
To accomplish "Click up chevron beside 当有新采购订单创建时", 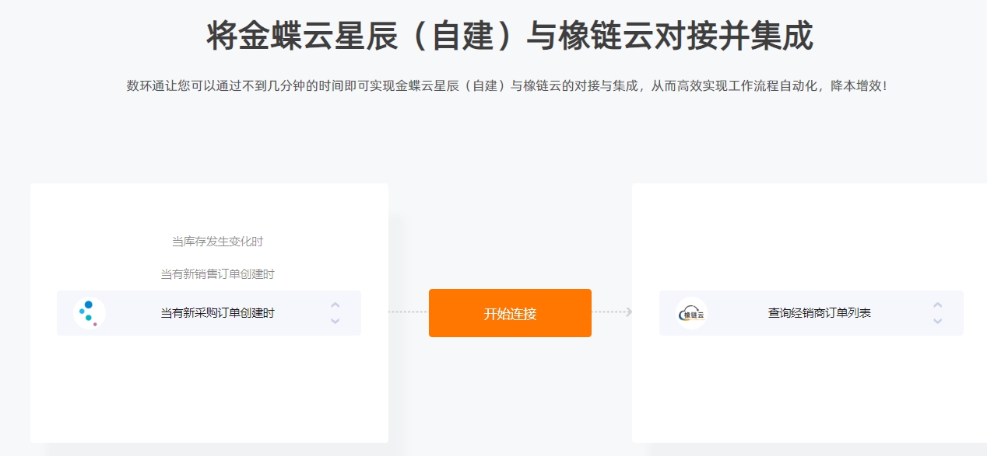I will (335, 305).
